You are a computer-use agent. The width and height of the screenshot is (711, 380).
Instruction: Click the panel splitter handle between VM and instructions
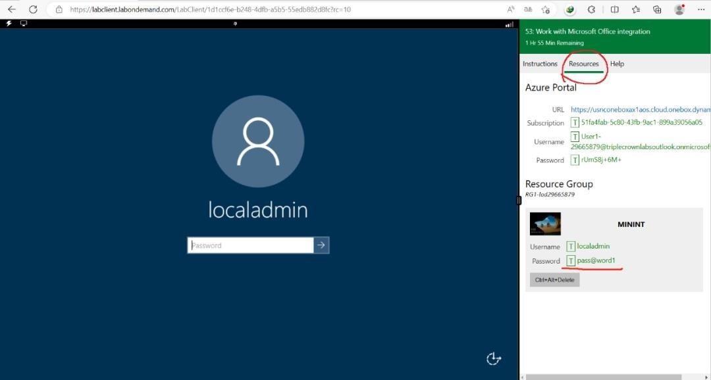[x=519, y=201]
